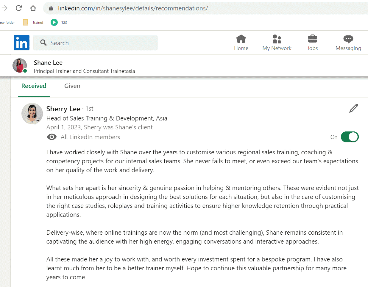Click the LinkedIn logo

tap(22, 43)
